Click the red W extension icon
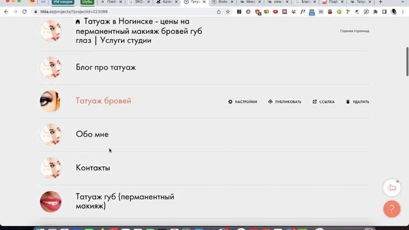This screenshot has height=230, width=409. click(x=284, y=11)
